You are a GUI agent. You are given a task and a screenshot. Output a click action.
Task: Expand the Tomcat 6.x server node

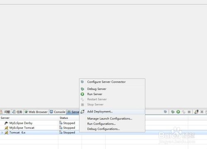point(2,132)
